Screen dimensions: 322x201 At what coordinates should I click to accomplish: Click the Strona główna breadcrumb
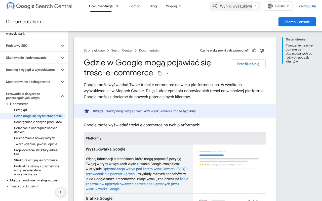(94, 51)
